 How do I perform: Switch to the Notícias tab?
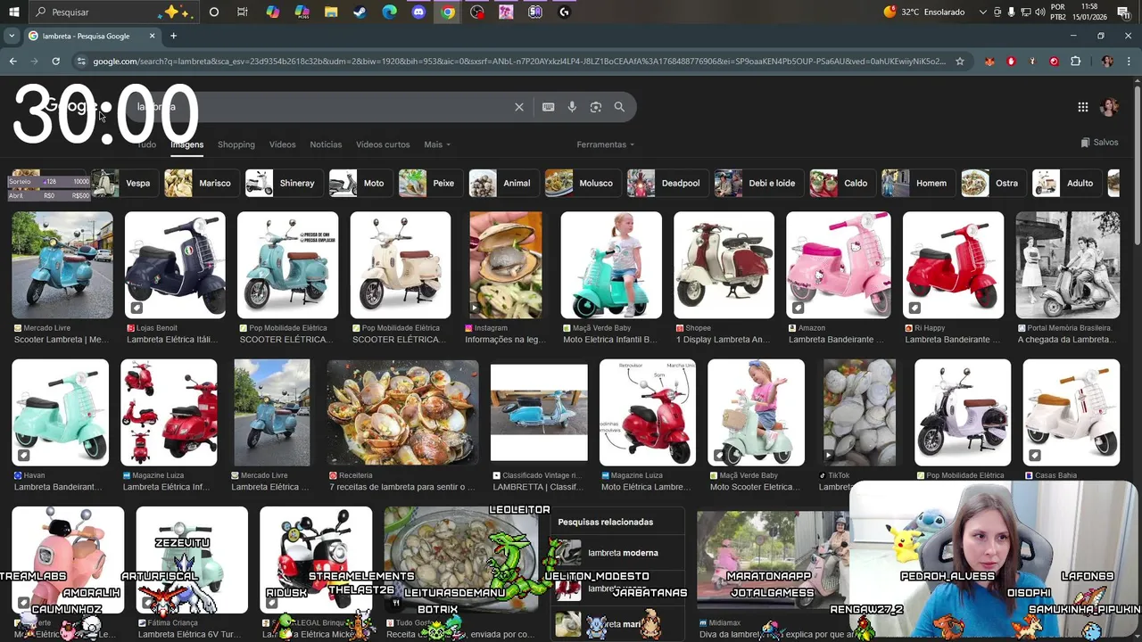point(326,144)
